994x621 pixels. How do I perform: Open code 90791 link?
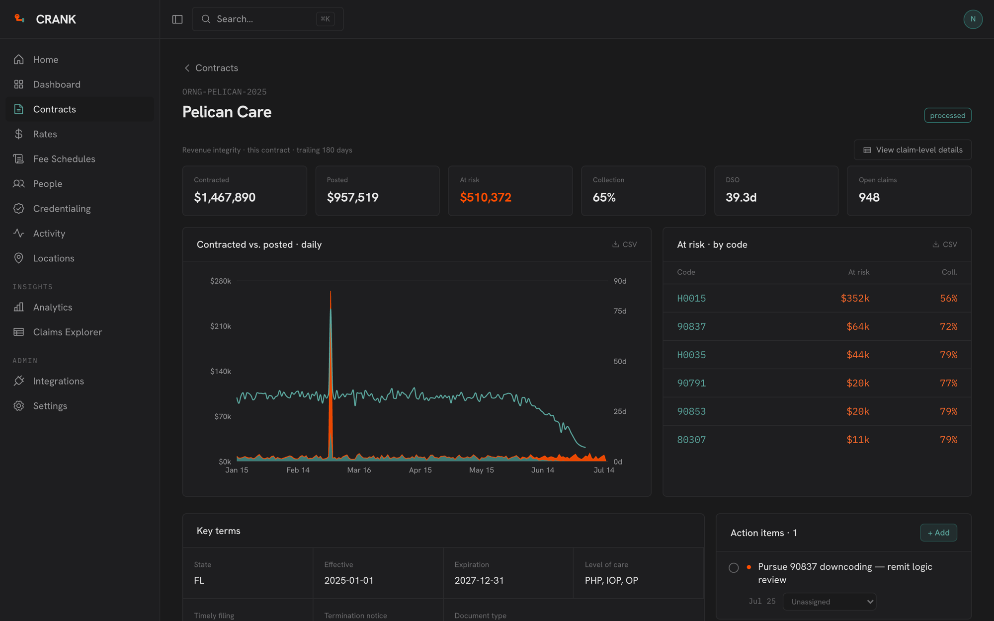pyautogui.click(x=691, y=383)
